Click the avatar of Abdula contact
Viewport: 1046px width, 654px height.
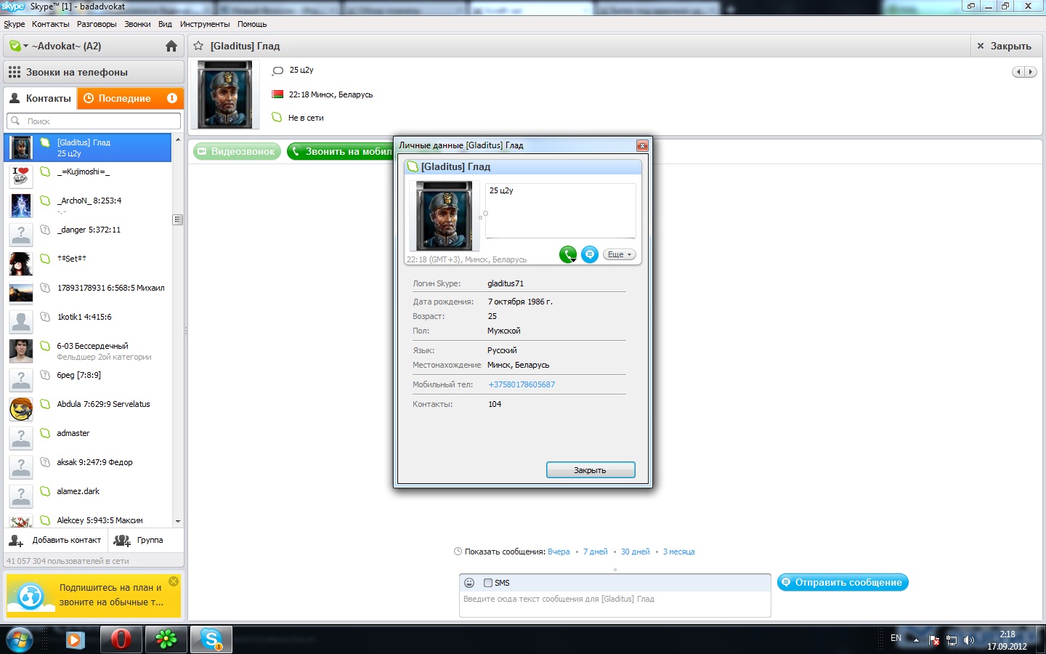[21, 409]
